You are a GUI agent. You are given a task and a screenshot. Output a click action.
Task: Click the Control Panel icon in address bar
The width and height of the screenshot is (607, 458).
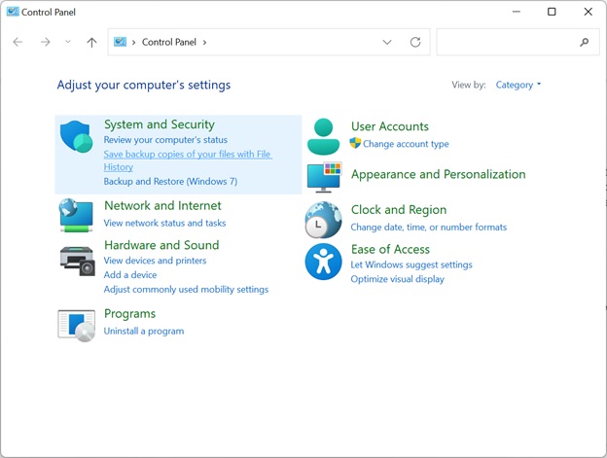pyautogui.click(x=120, y=42)
